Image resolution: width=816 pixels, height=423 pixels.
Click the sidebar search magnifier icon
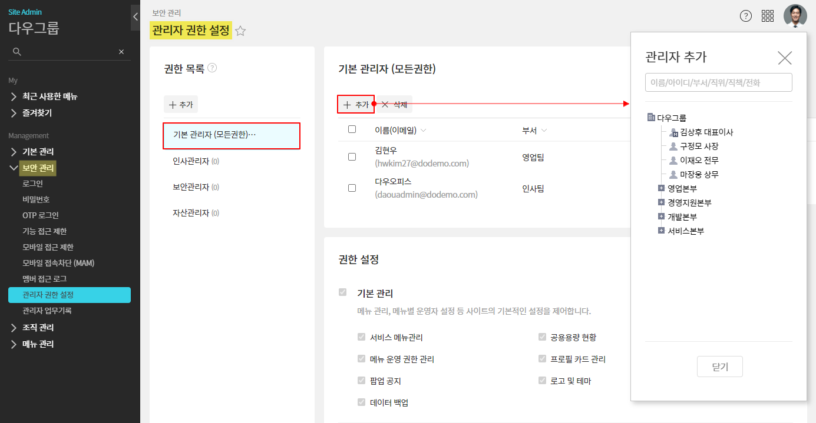click(17, 52)
